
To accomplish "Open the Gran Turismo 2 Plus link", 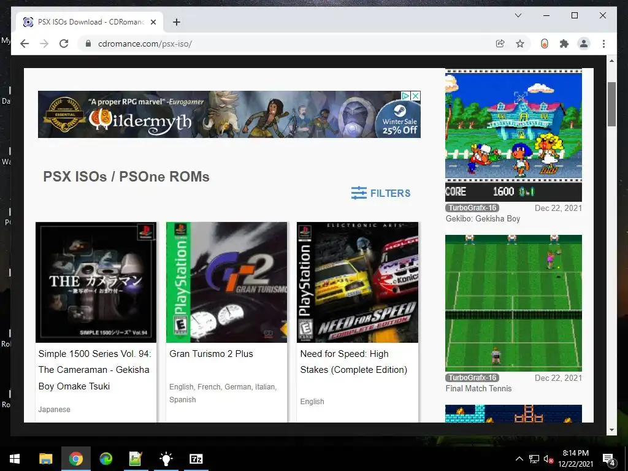I will coord(211,354).
